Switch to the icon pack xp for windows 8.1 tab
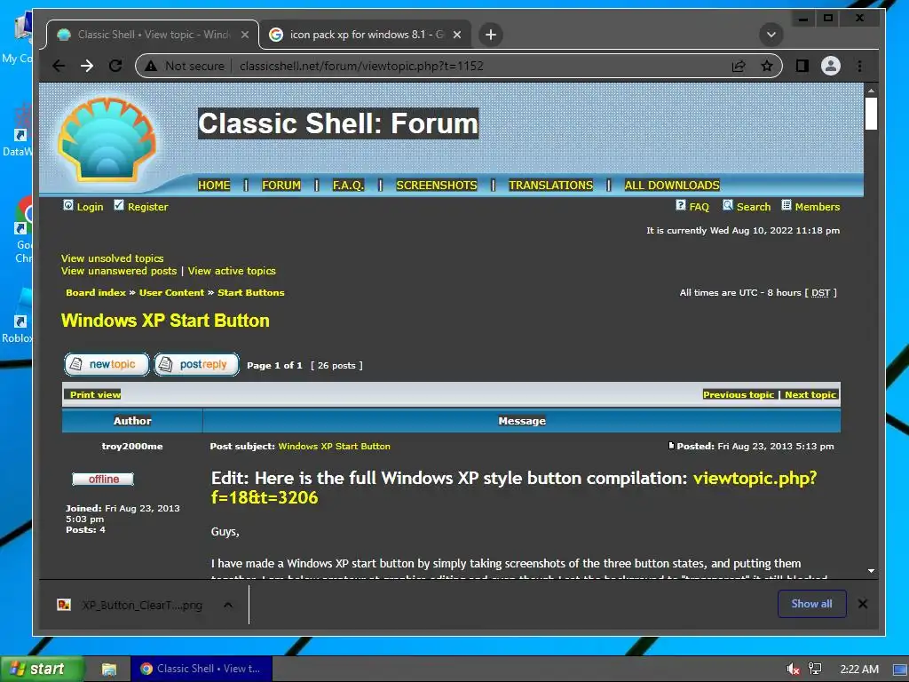This screenshot has width=909, height=682. [x=365, y=35]
